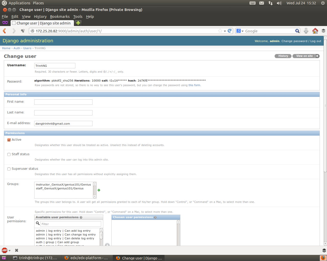
Task: Click the Firefox back navigation arrow
Action: (x=4, y=31)
